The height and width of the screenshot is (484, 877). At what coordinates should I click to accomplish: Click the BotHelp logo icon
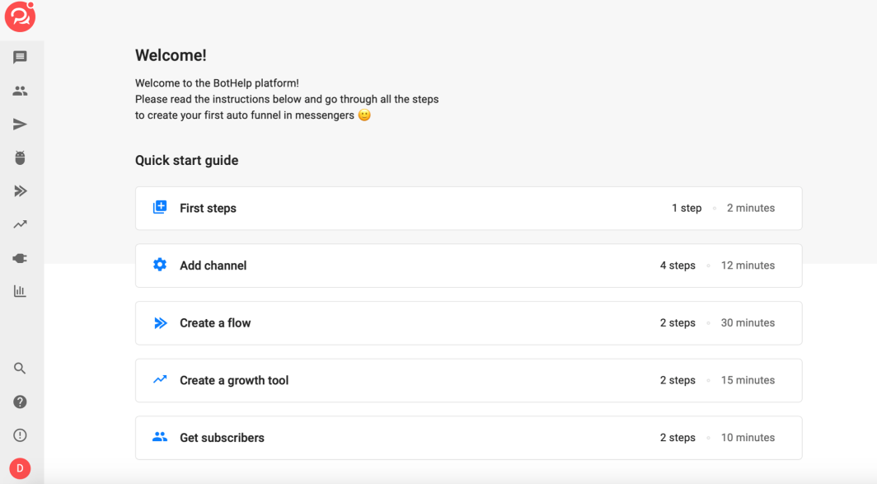coord(20,16)
